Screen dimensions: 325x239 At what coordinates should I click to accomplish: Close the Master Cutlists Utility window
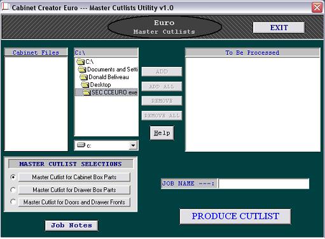click(x=317, y=8)
